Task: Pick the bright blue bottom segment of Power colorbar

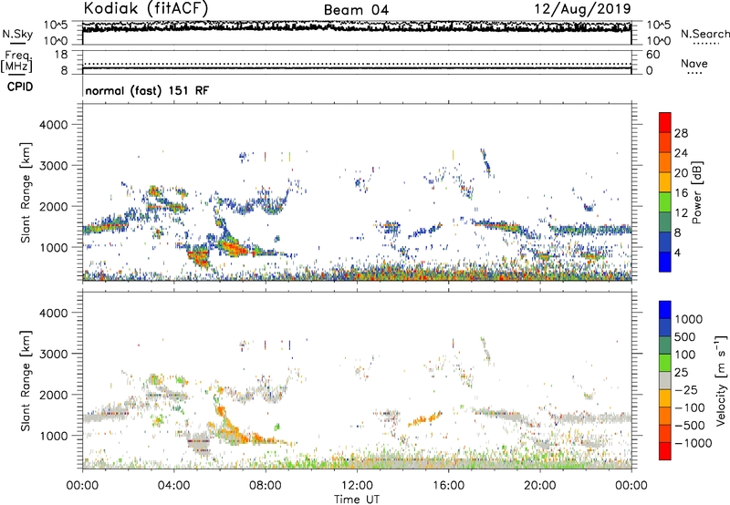Action: click(x=665, y=262)
